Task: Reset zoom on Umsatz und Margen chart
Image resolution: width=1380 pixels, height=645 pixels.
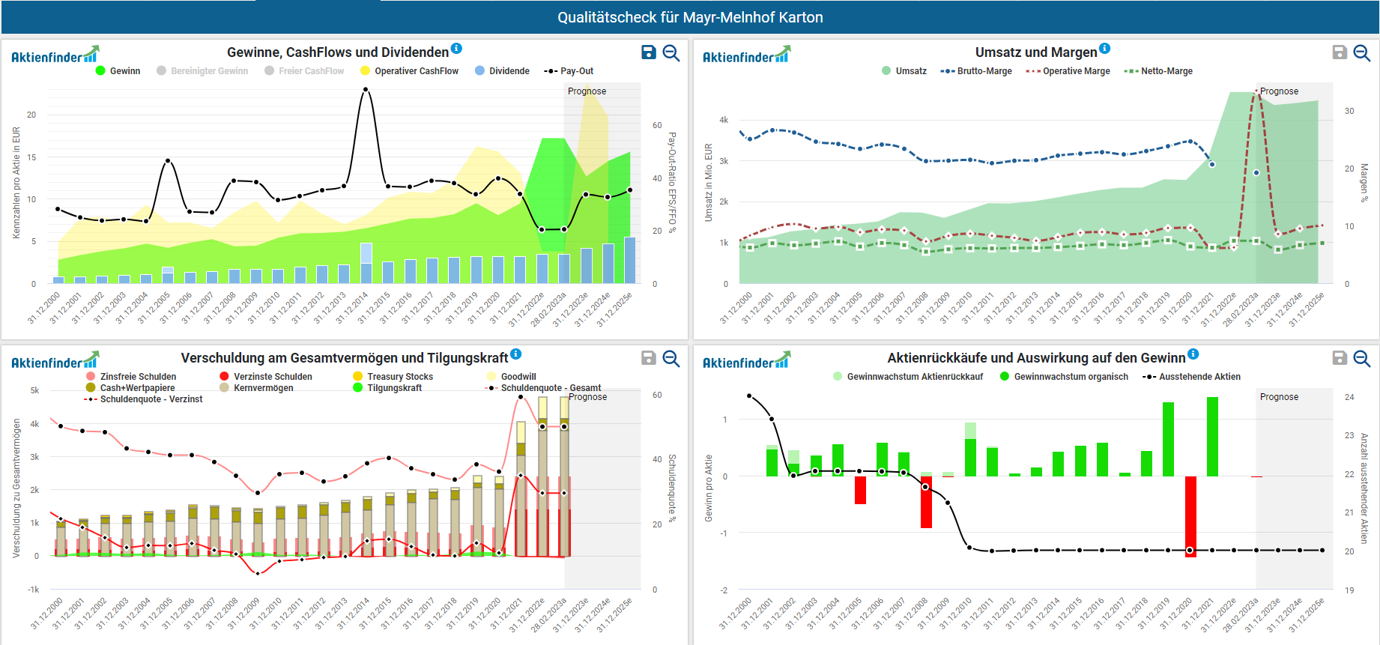Action: (x=1362, y=52)
